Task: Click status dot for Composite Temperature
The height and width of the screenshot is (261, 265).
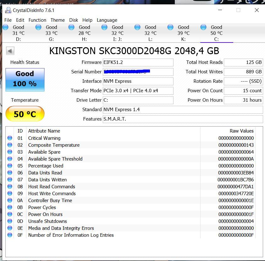Action: pyautogui.click(x=10, y=145)
